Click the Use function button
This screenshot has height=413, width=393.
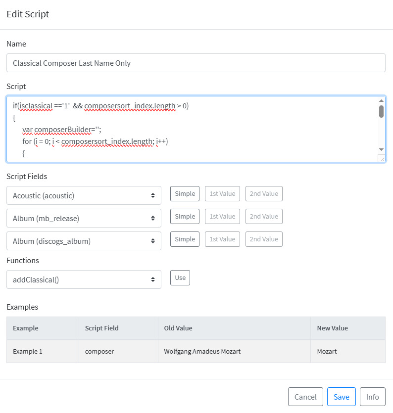[x=180, y=277]
